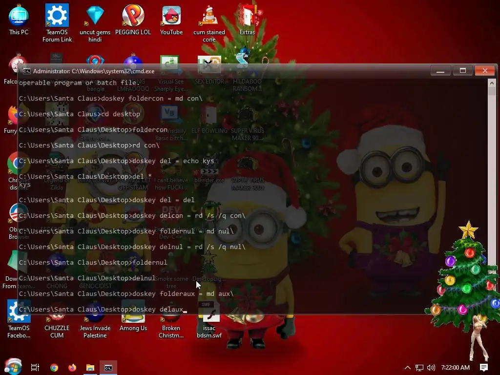Minimize the cmd.exe window
Screen dimensions: 500x375
point(440,70)
